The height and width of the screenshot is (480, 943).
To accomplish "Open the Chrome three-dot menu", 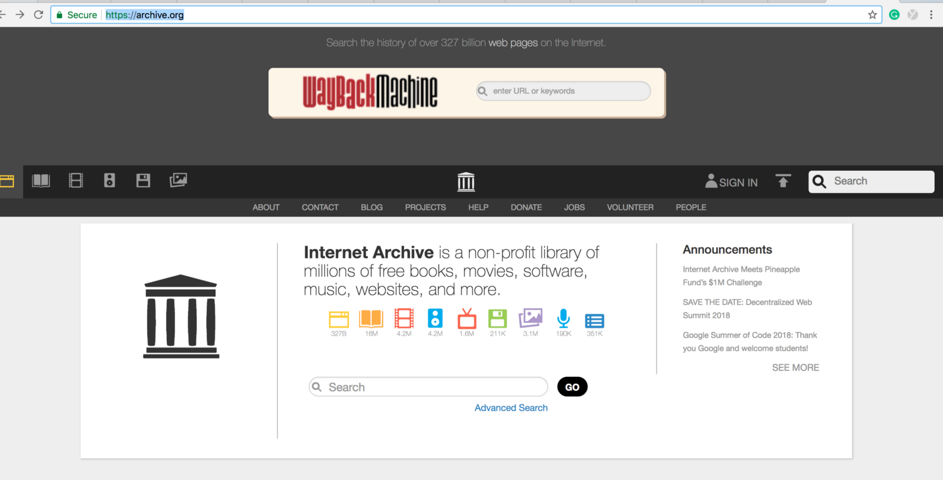I will tap(931, 15).
